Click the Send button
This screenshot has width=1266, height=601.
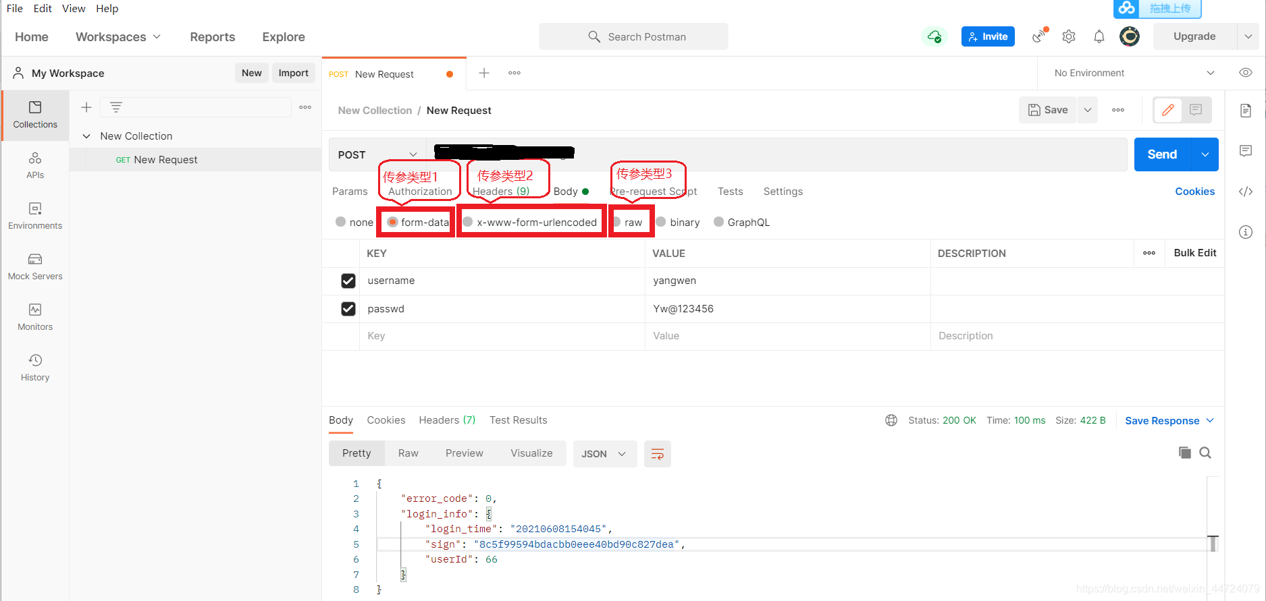point(1163,154)
